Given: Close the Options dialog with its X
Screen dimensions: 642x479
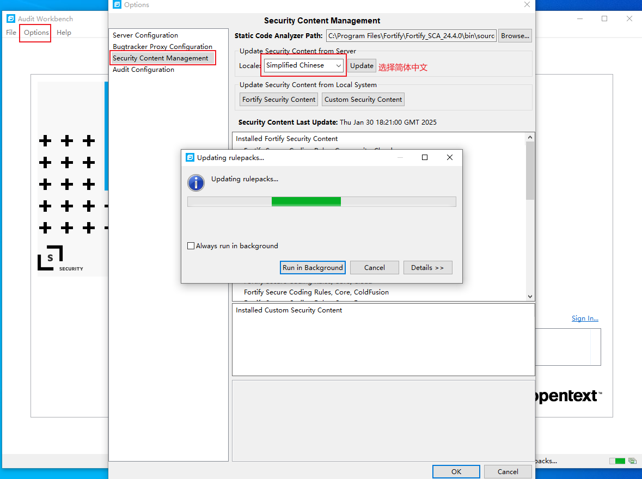Looking at the screenshot, I should tap(527, 4).
